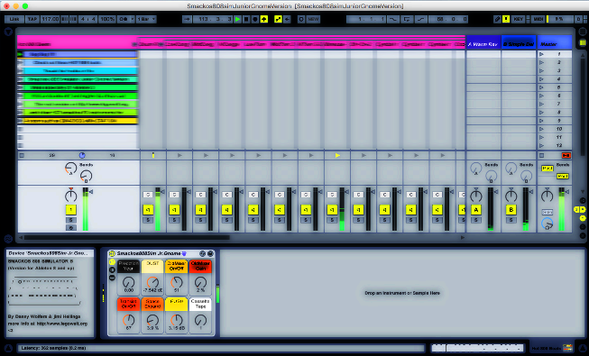This screenshot has width=589, height=356.
Task: Click the Master Solo/Cue switch button
Action: (x=547, y=212)
